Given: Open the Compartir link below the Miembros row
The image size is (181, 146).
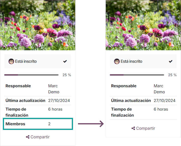Looking at the screenshot, I should (x=40, y=137).
